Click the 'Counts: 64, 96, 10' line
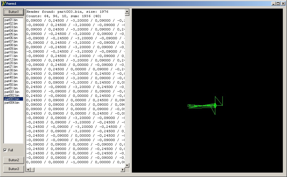Viewport: 287px width, 177px height. [x=64, y=16]
